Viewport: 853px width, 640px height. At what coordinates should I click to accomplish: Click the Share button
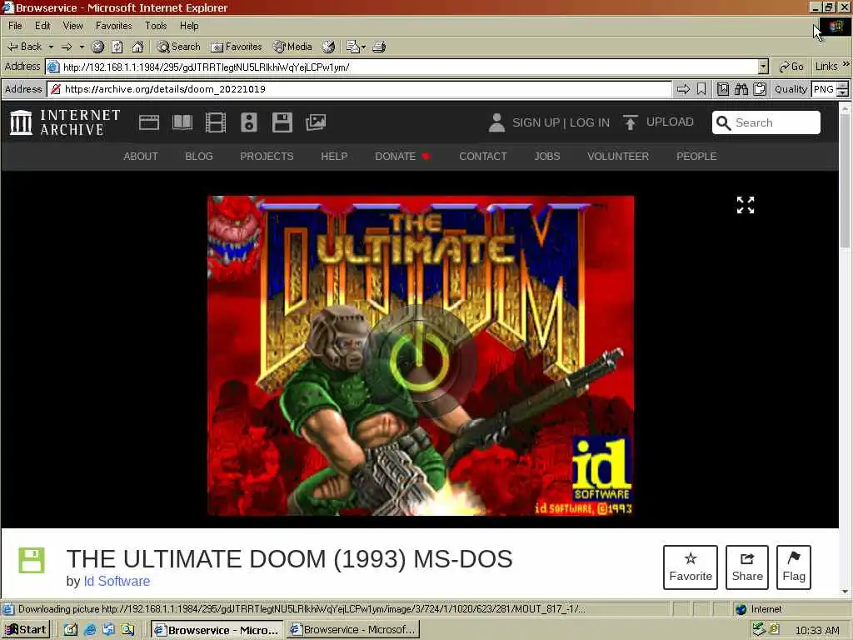[x=747, y=567]
